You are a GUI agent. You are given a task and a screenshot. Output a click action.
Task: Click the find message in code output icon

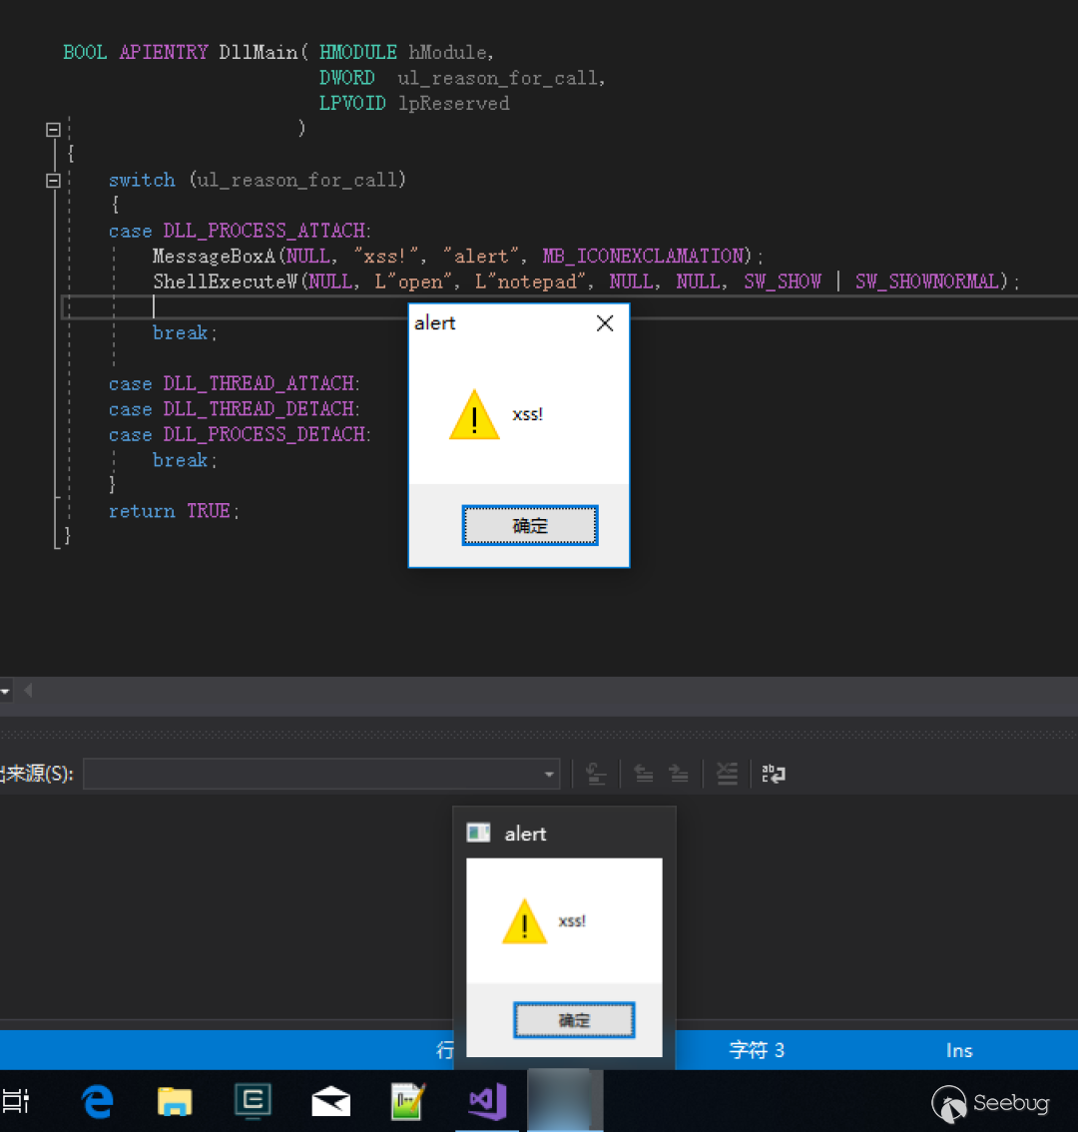pos(596,774)
